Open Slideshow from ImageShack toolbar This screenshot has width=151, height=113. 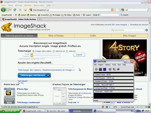click(x=32, y=15)
